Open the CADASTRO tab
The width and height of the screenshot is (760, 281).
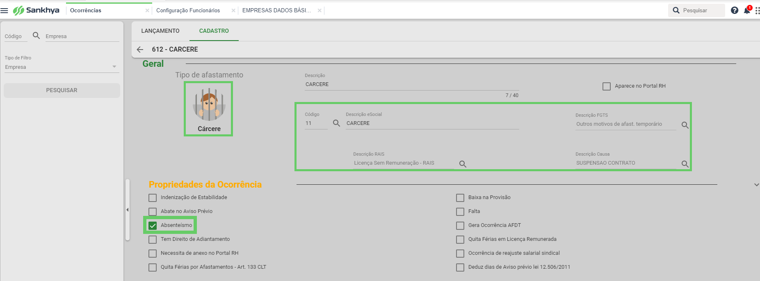tap(214, 31)
